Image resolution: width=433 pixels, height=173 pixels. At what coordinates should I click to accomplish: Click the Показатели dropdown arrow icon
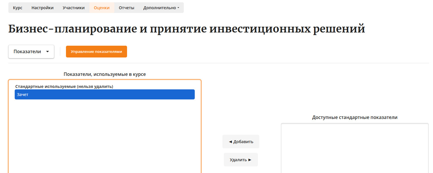point(48,52)
